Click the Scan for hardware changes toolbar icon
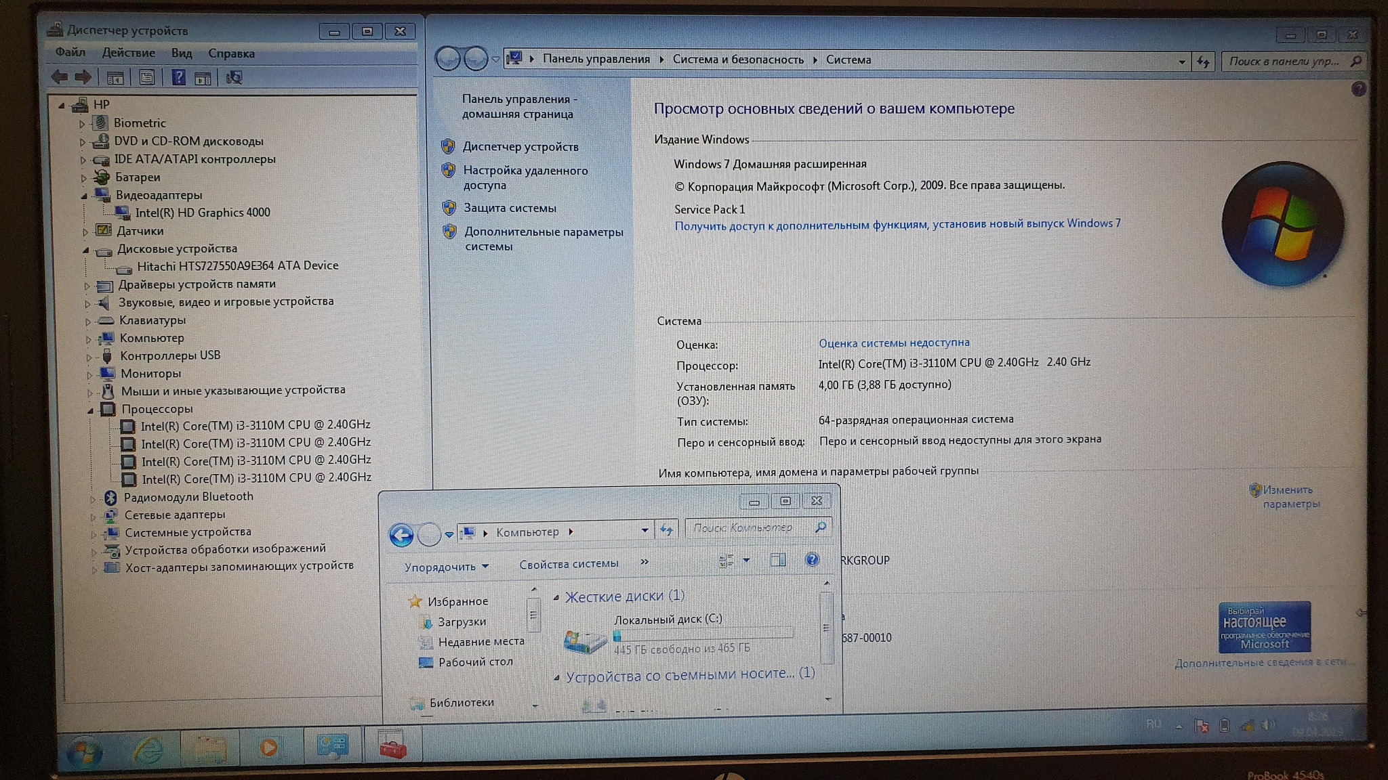 [x=234, y=78]
